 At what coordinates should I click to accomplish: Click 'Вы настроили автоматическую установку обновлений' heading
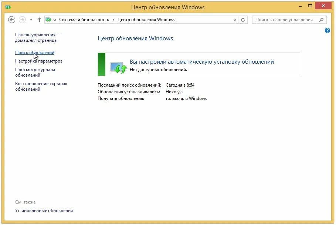coord(202,62)
